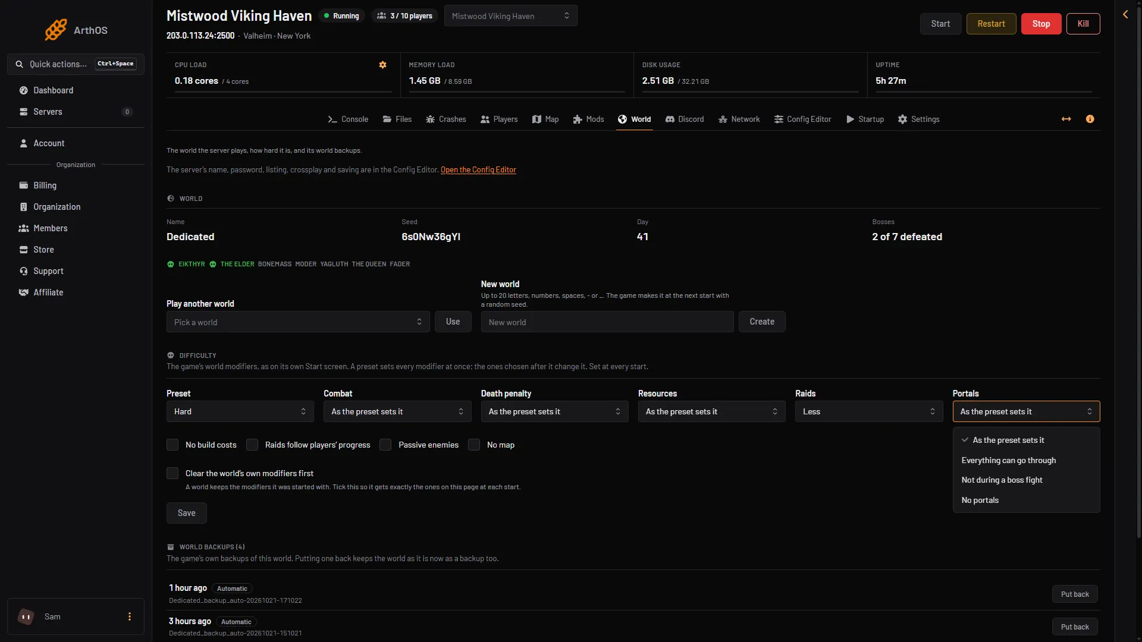Click Create for the new world

tap(762, 322)
